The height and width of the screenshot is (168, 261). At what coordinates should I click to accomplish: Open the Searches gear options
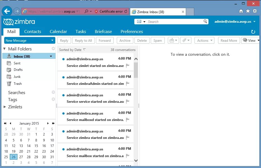[53, 92]
